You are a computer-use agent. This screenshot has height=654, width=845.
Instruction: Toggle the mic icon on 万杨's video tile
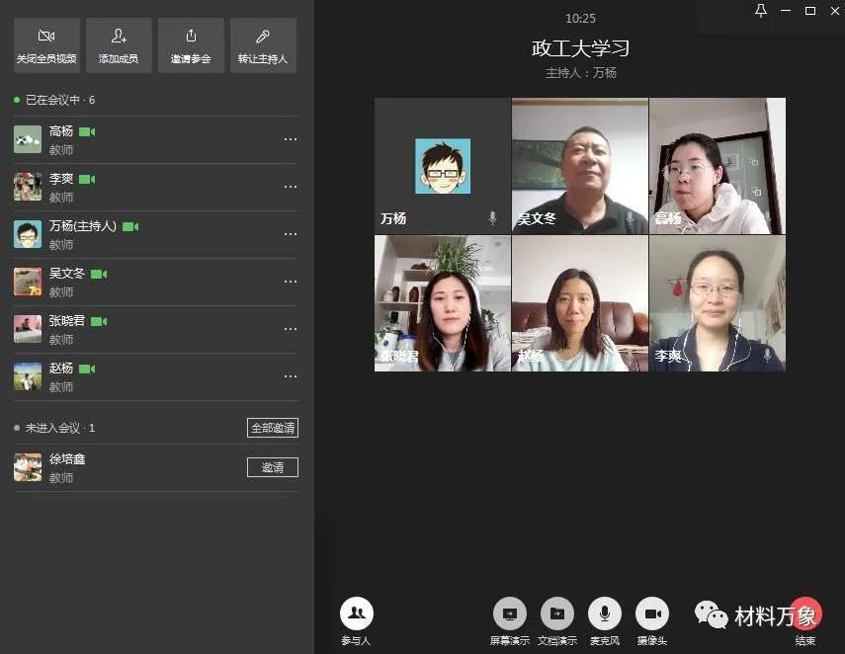[492, 217]
